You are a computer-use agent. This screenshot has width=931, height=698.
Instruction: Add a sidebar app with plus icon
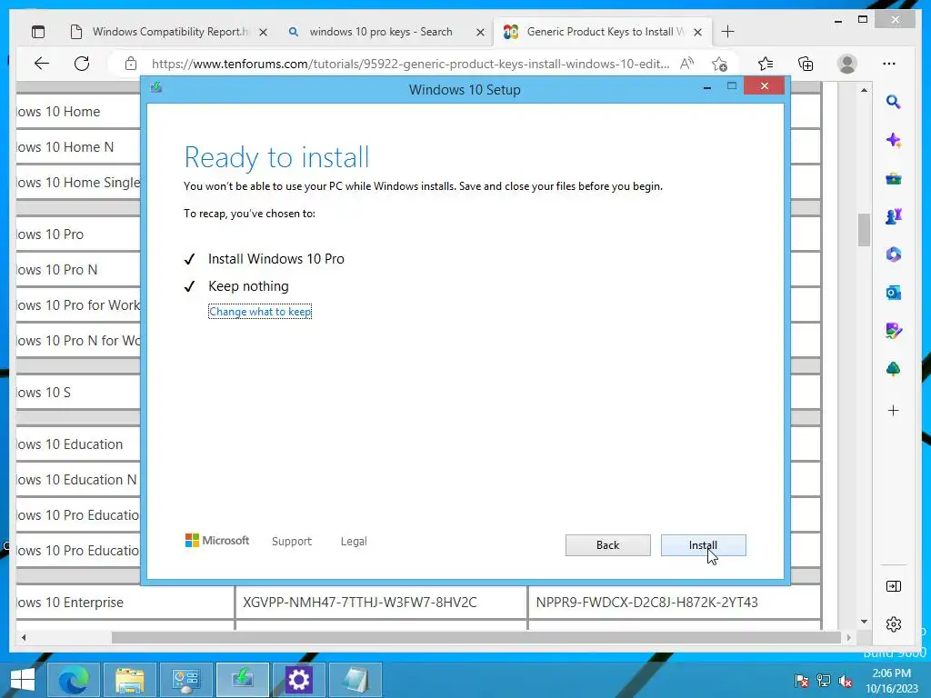[894, 410]
